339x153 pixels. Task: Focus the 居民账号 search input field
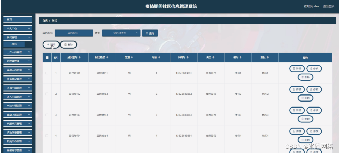(x=74, y=33)
